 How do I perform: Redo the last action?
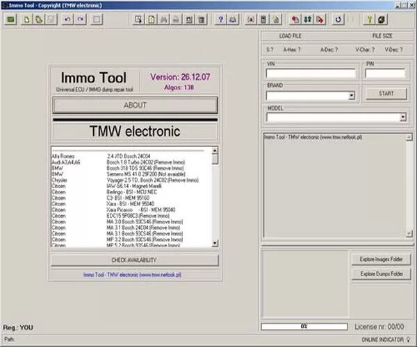(81, 19)
